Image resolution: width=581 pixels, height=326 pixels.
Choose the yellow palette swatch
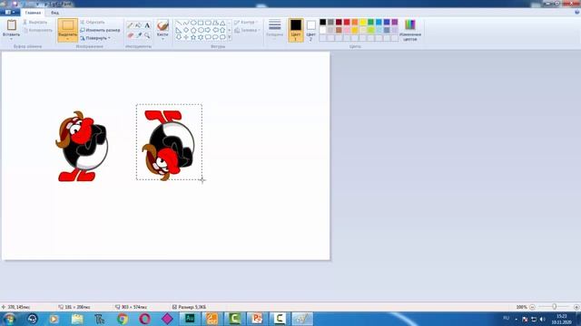coord(363,22)
